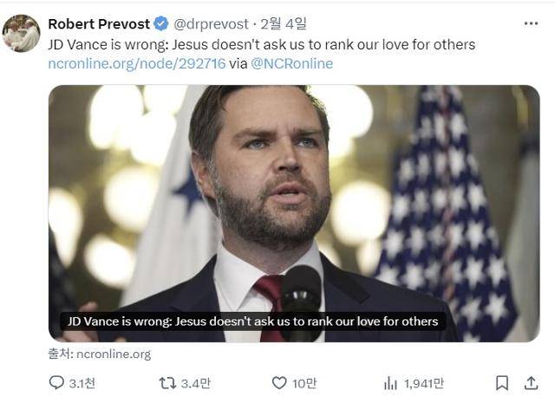The height and width of the screenshot is (403, 555).
Task: Click the 3.1천 reply count
Action: [x=83, y=382]
